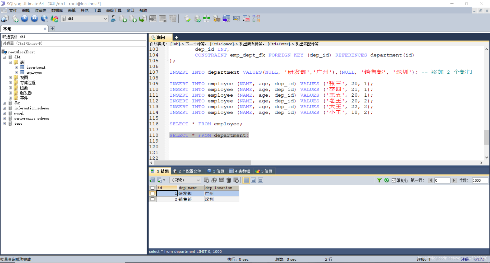Toggle the 限制行 limit rows checkbox

click(394, 180)
